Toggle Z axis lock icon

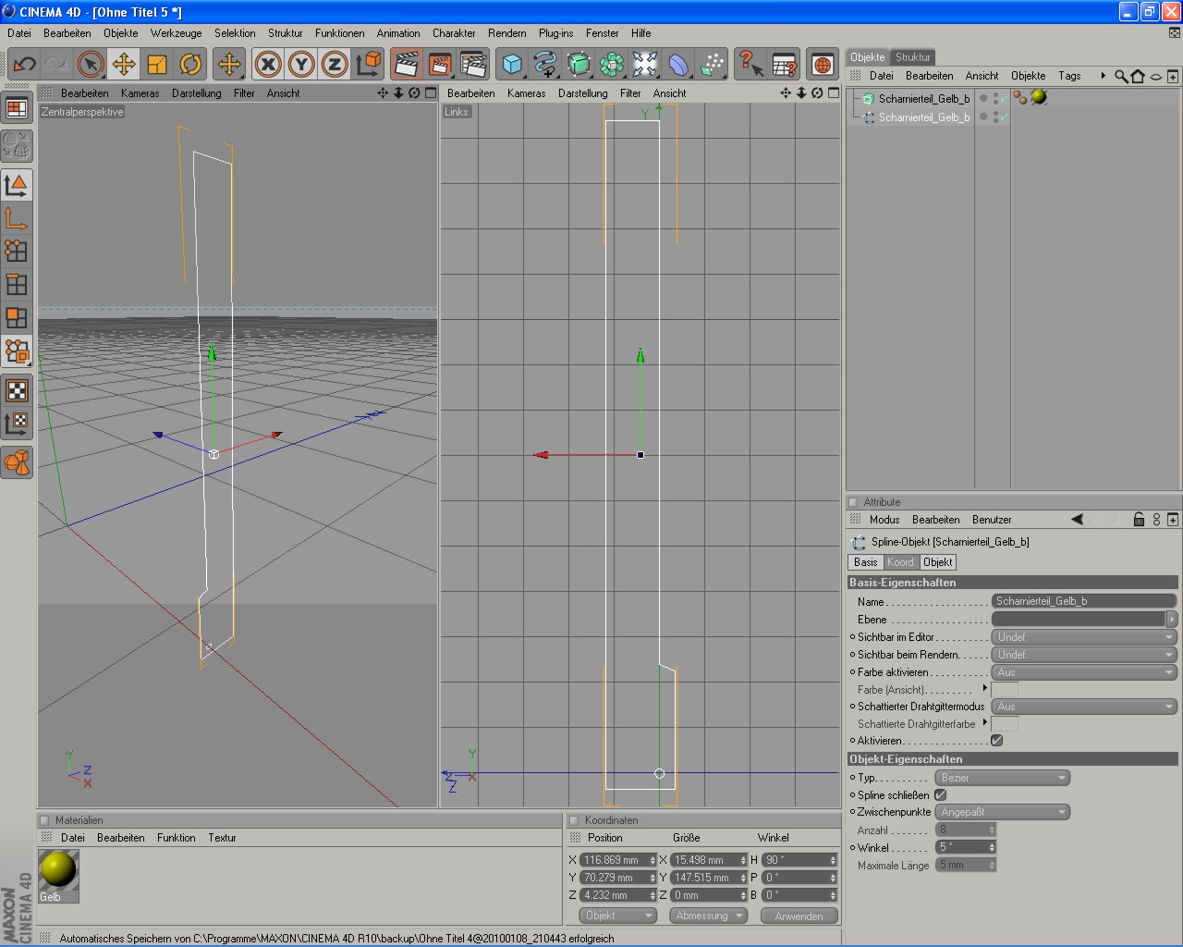pos(335,64)
